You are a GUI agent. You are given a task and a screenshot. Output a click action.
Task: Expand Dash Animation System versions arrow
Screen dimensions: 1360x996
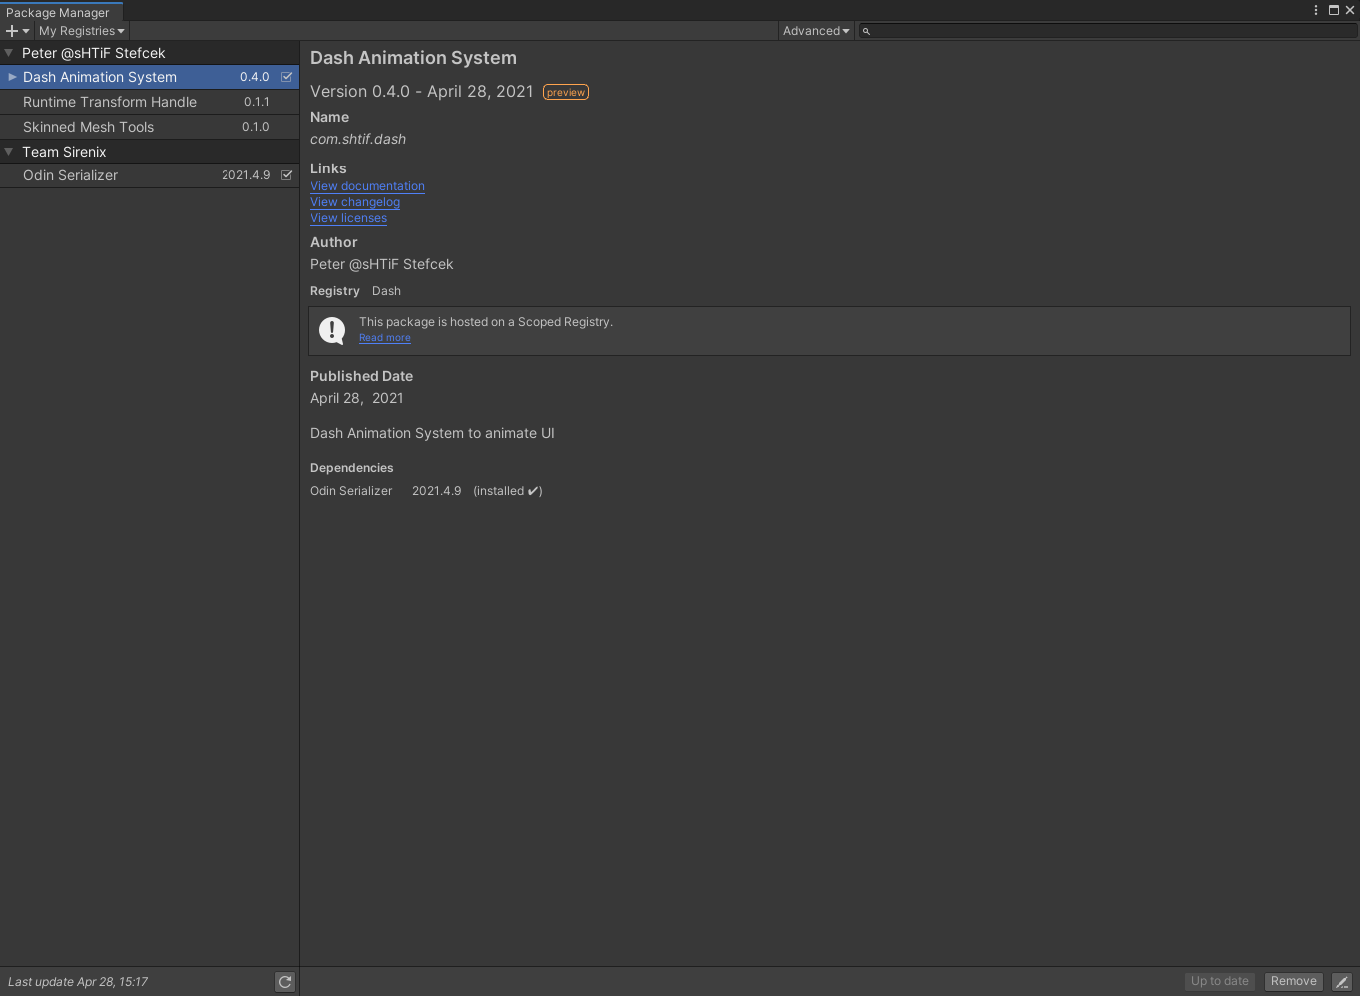(x=12, y=77)
